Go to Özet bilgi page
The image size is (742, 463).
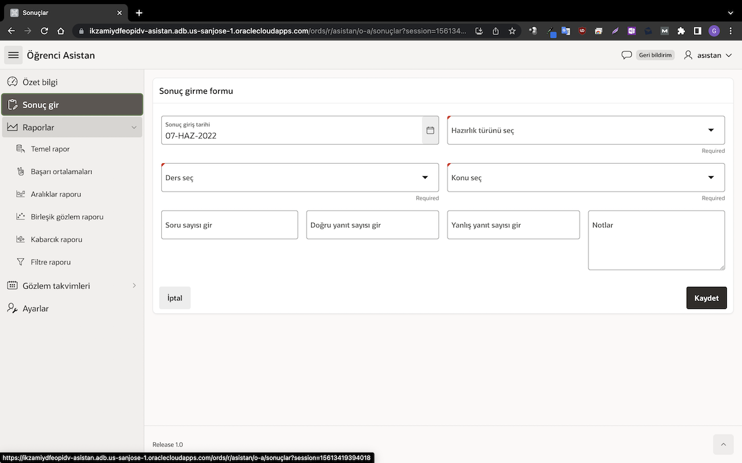pos(40,82)
